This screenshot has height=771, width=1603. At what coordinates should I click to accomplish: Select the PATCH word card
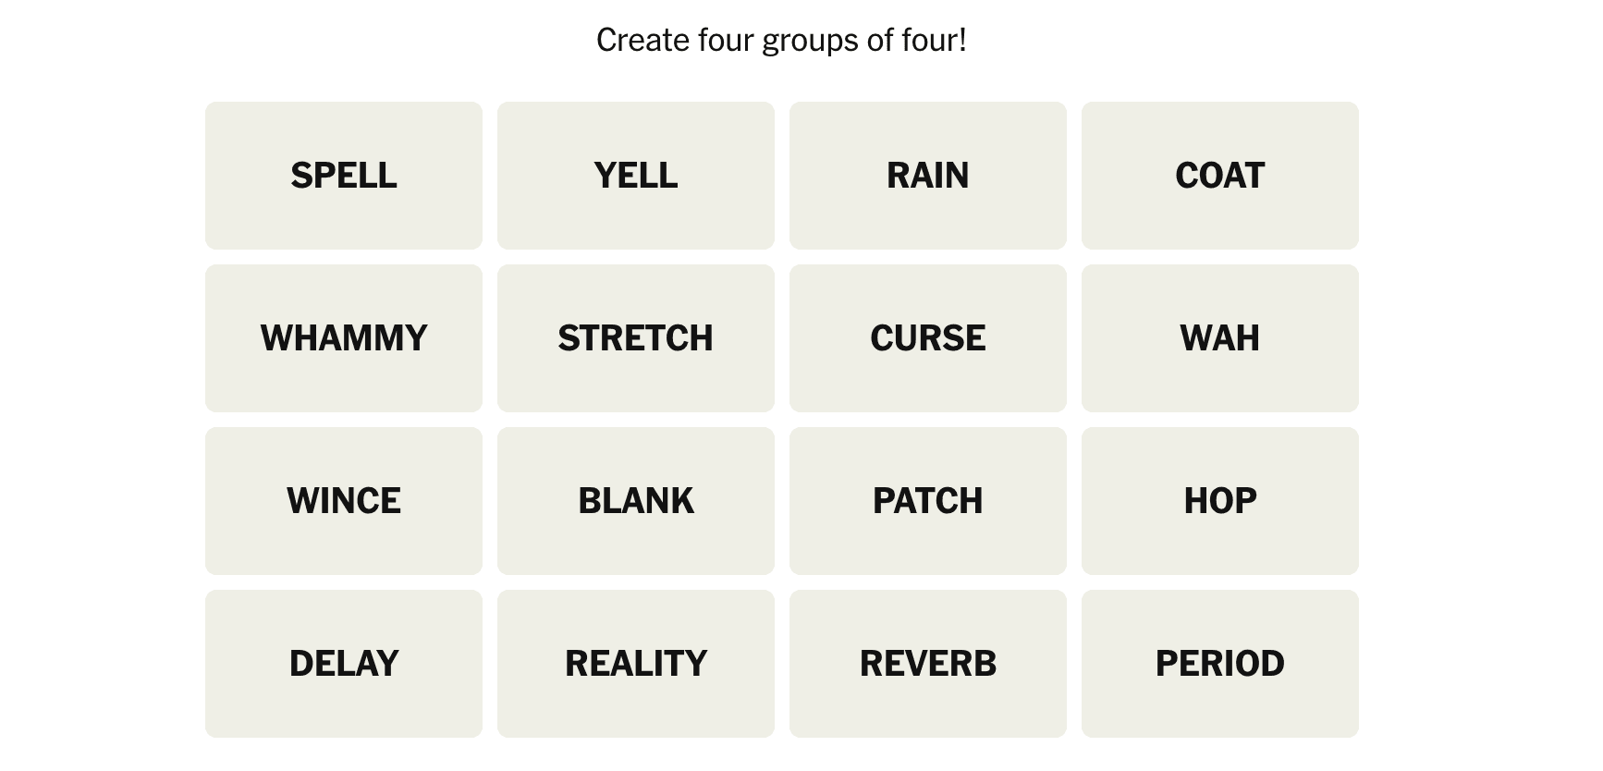[x=928, y=501]
